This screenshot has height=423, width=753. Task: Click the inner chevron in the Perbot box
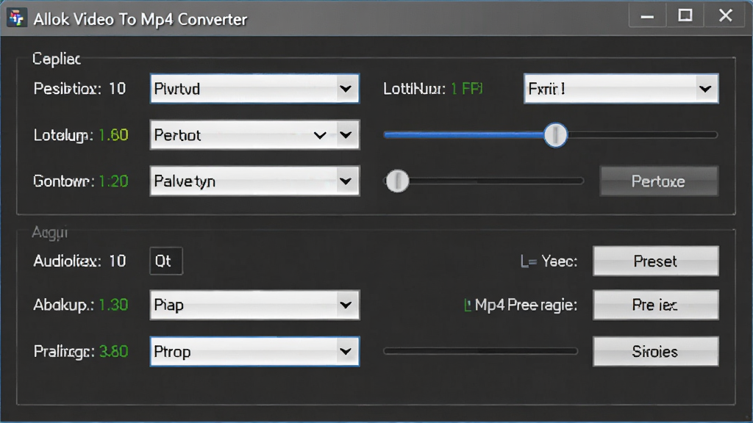[x=320, y=136]
